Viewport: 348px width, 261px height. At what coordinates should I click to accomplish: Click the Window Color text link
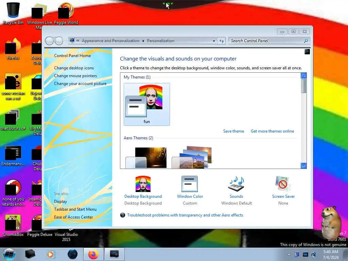tap(190, 196)
